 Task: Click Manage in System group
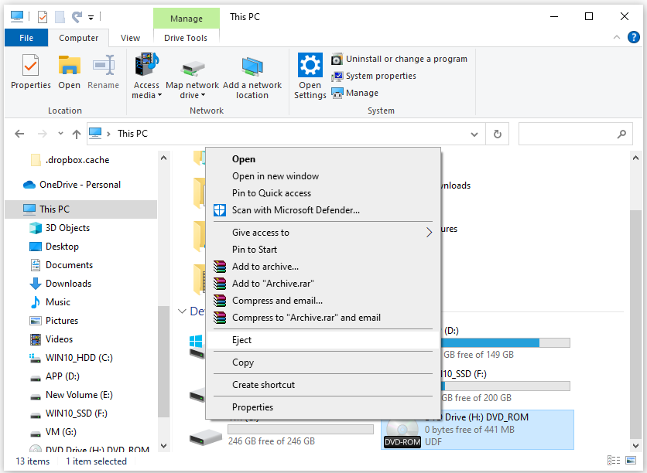tap(355, 93)
